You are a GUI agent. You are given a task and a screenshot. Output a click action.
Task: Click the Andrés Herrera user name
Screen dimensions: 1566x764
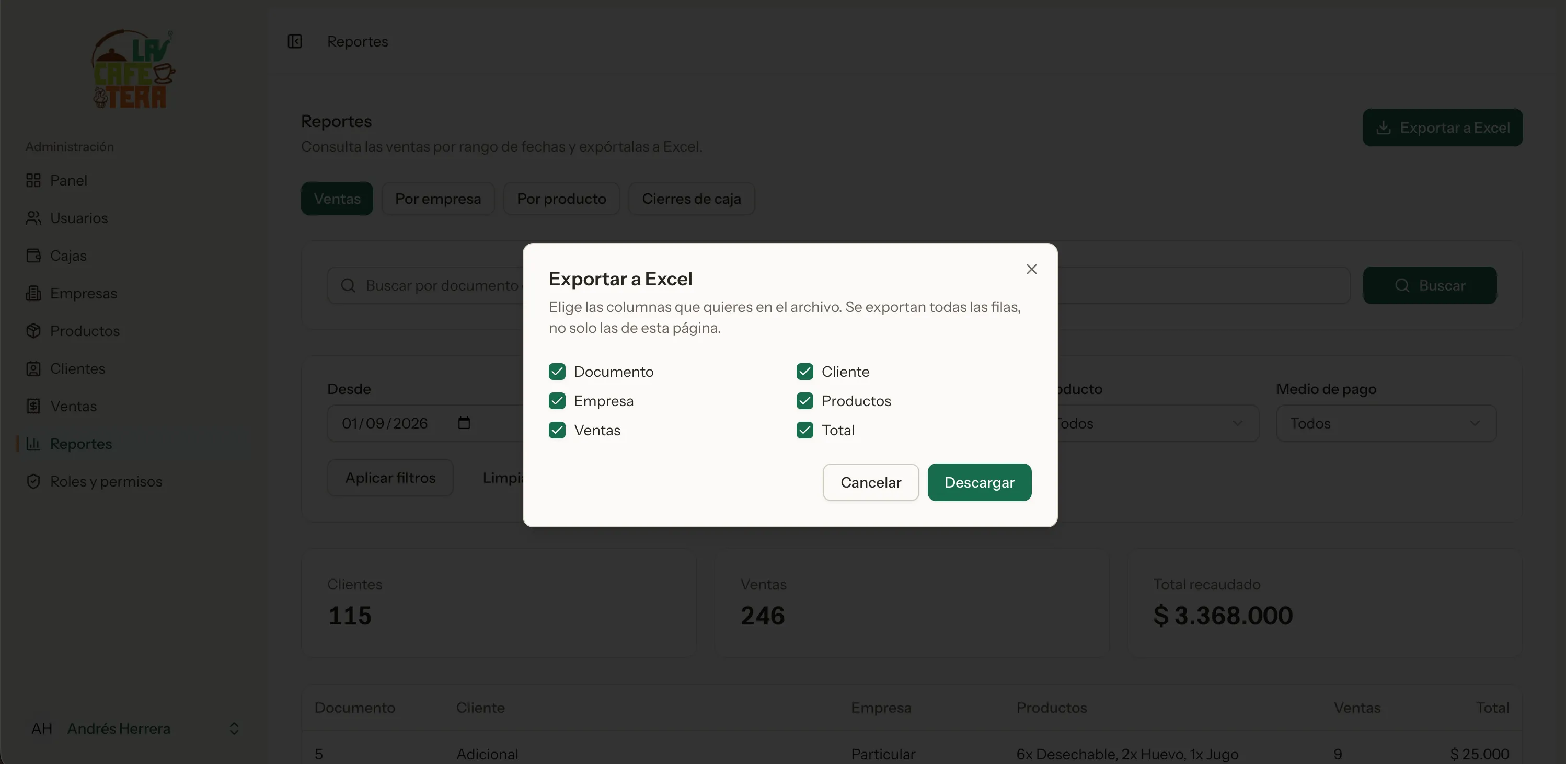pos(119,728)
